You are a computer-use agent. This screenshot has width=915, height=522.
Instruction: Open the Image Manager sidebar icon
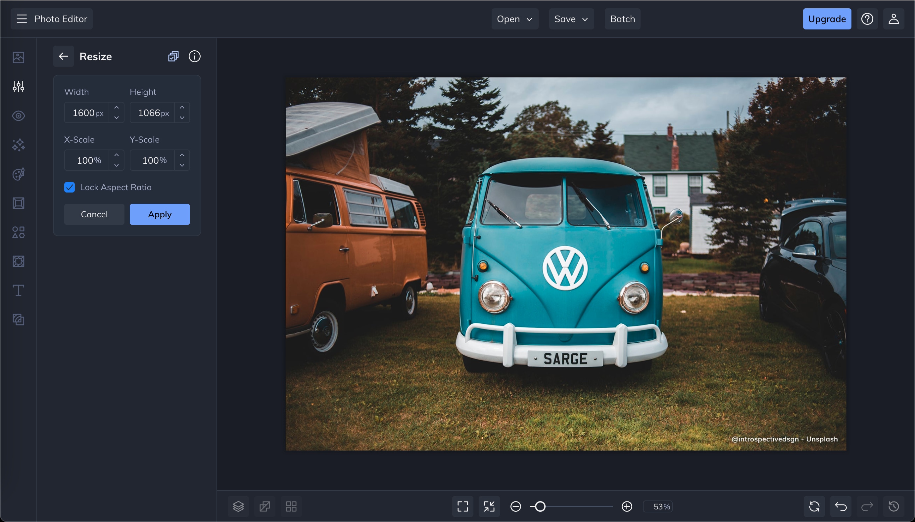coord(18,57)
